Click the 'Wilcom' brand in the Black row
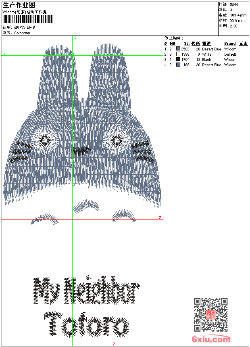Screen dimensions: 250x347 click(230, 60)
